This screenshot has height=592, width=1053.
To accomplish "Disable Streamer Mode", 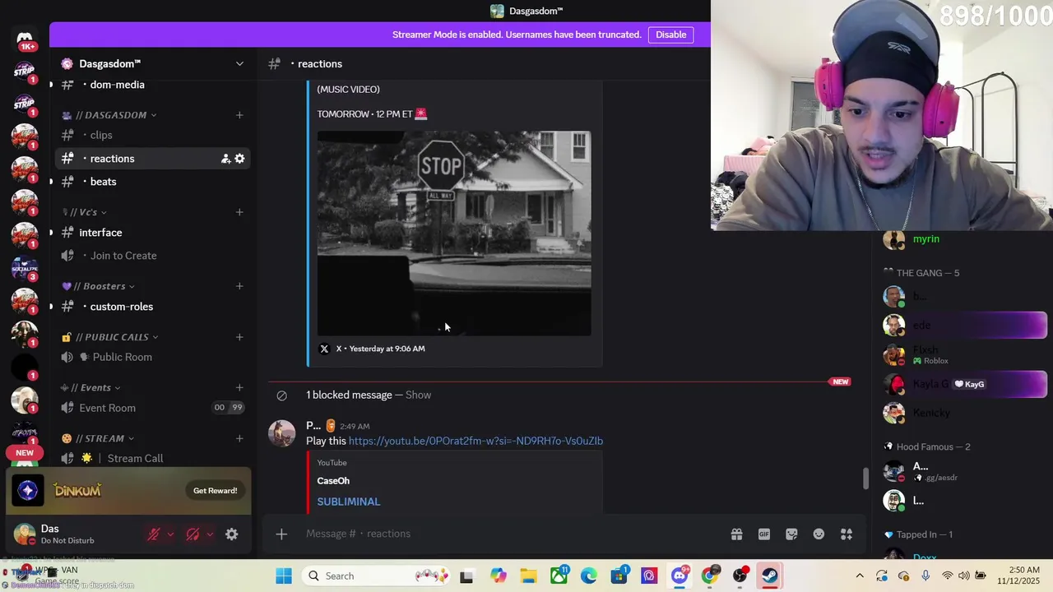I will [670, 35].
